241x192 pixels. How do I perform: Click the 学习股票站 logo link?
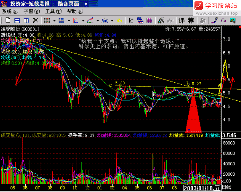coord(216,5)
